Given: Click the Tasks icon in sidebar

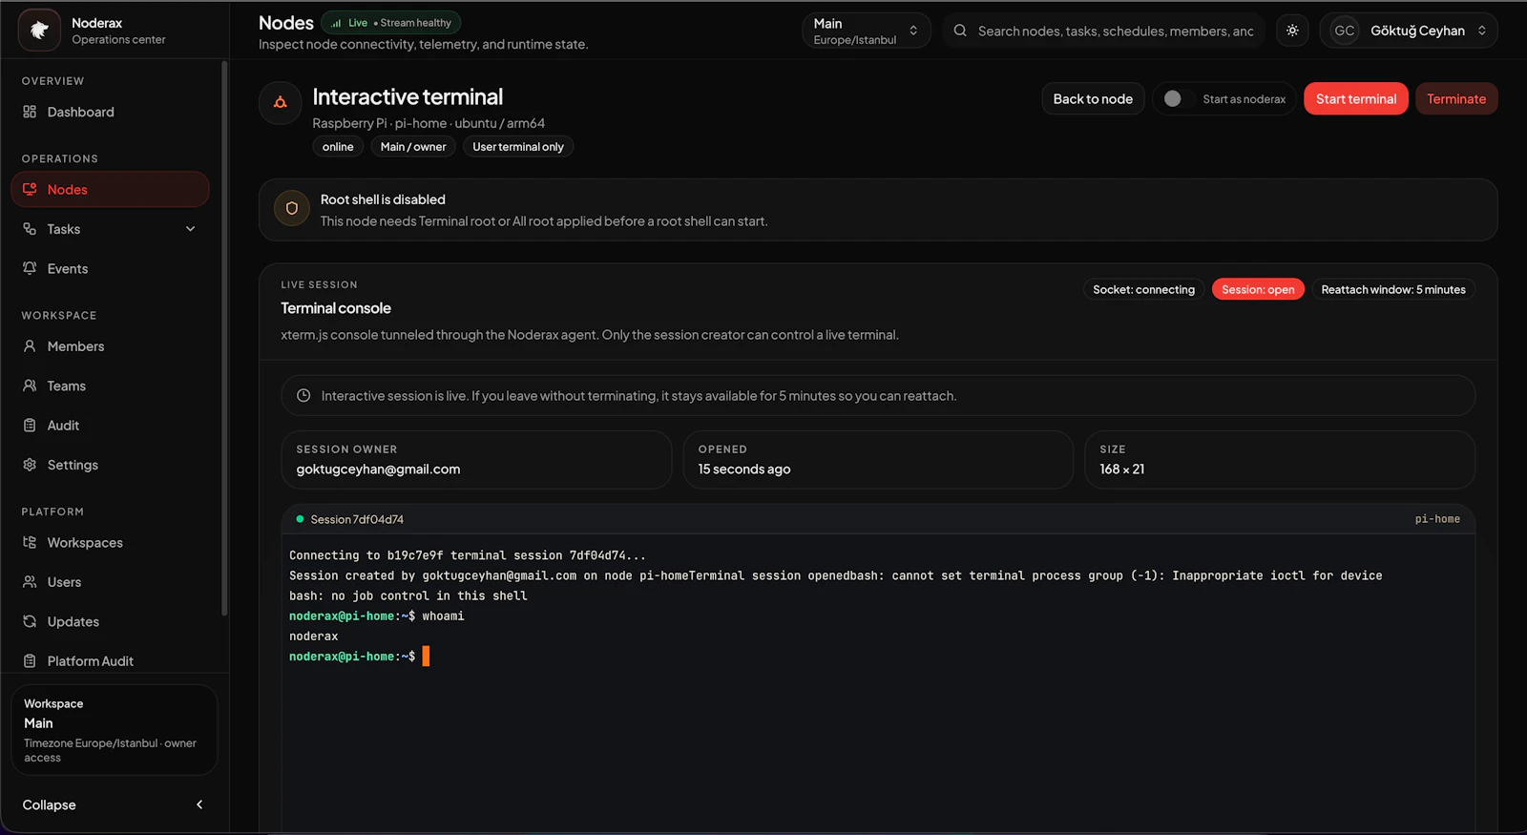Looking at the screenshot, I should [x=30, y=229].
